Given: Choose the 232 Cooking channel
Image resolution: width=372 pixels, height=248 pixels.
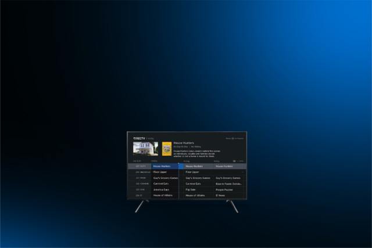Looking at the screenshot, I should (139, 184).
